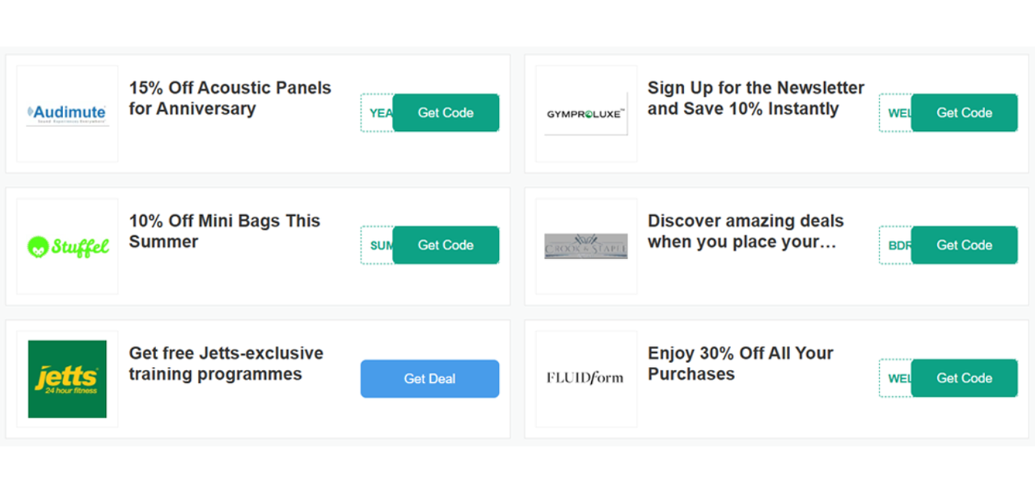
Task: Select the Gymproluxe brand logo
Action: pyautogui.click(x=585, y=113)
